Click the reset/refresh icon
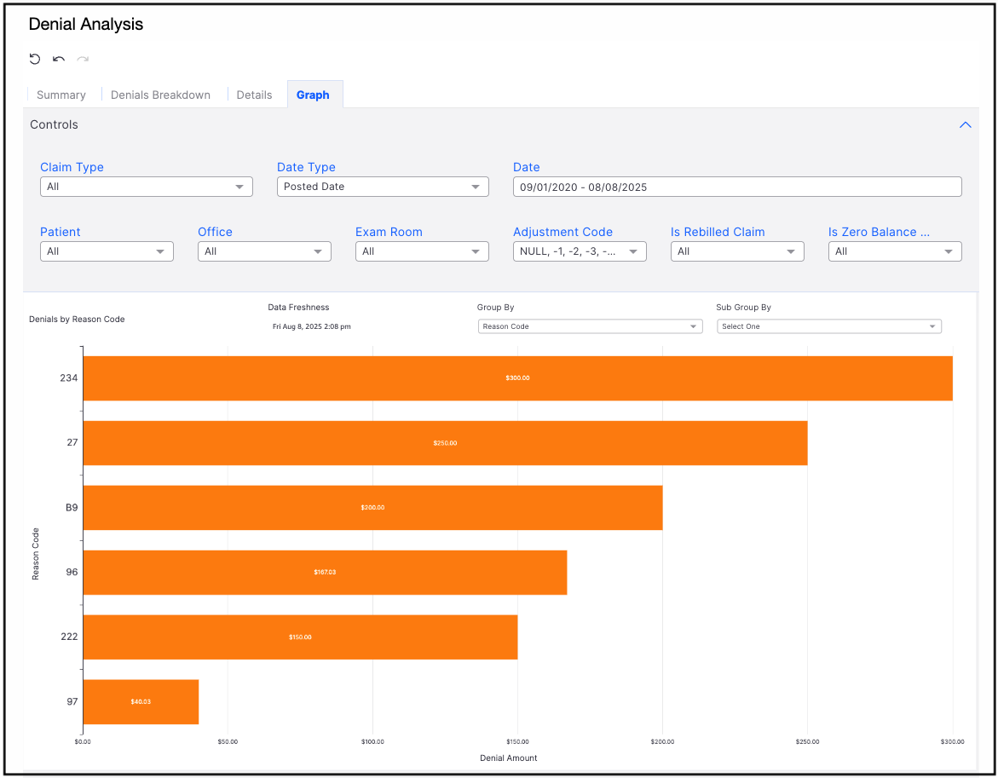 [x=35, y=59]
